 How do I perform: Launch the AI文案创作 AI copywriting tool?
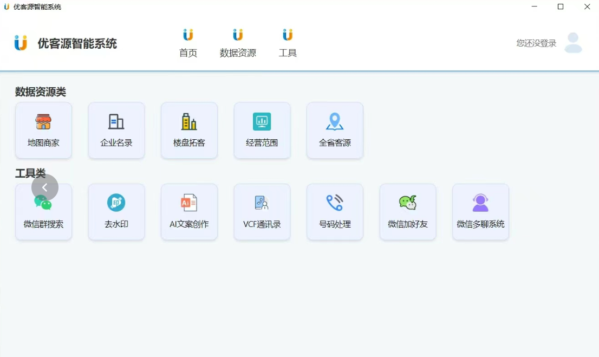pyautogui.click(x=189, y=212)
